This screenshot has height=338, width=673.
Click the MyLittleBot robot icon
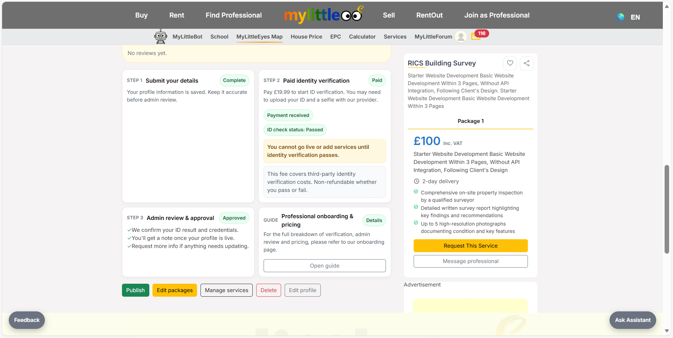pos(161,36)
